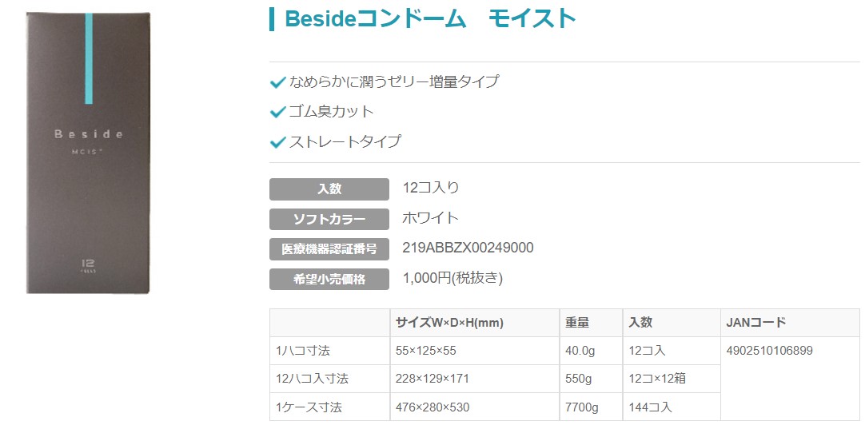The image size is (865, 433).
Task: Click the 希望小売価格 gray label
Action: click(329, 279)
